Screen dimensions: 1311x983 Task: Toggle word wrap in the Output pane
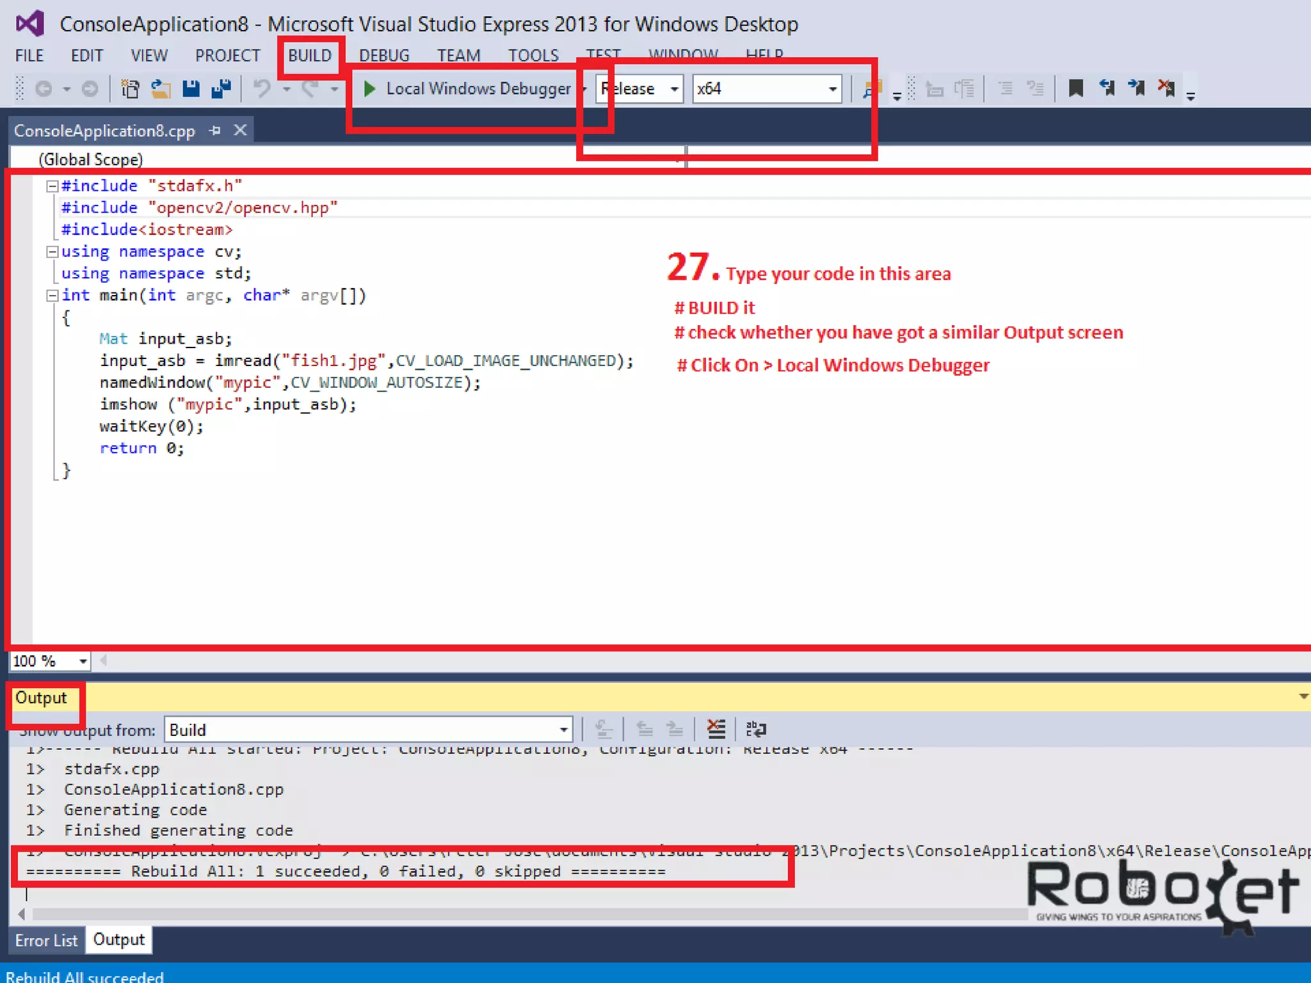[756, 729]
